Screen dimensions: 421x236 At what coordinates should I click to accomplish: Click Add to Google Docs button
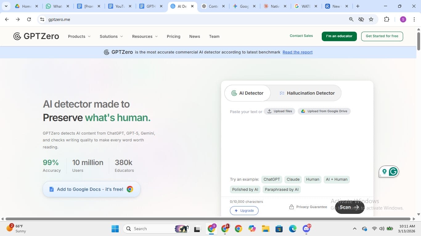click(x=92, y=189)
